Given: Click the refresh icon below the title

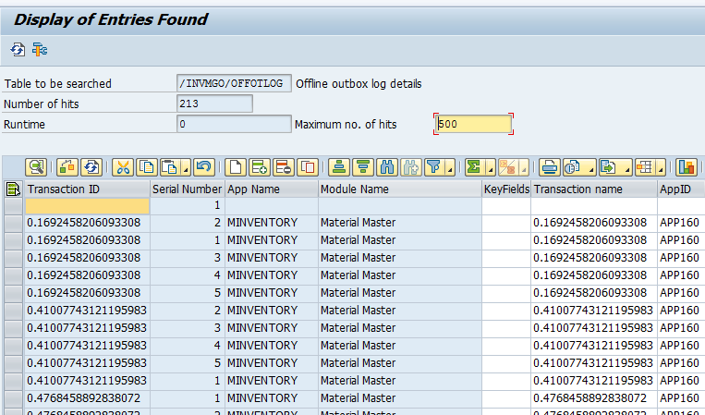Looking at the screenshot, I should (18, 50).
